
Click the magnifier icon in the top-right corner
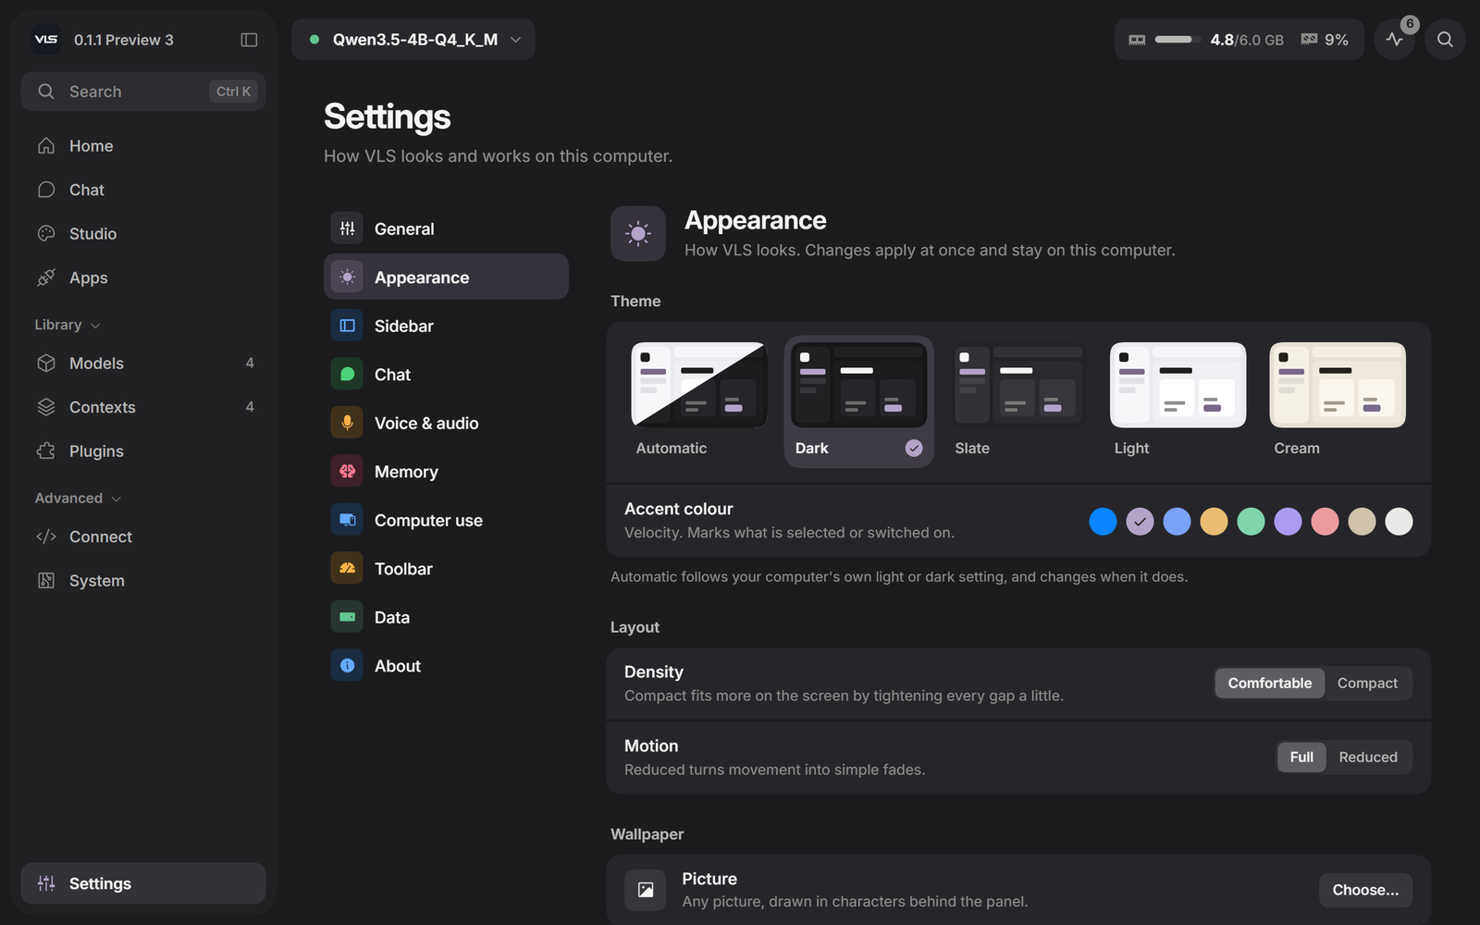(1445, 40)
